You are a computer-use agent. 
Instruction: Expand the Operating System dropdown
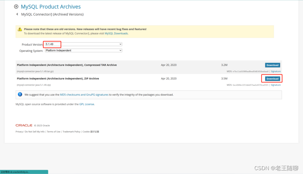[x=84, y=50]
